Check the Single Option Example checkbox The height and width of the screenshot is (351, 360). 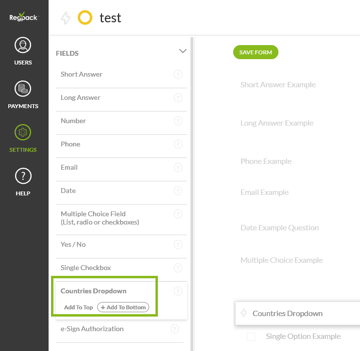[251, 336]
